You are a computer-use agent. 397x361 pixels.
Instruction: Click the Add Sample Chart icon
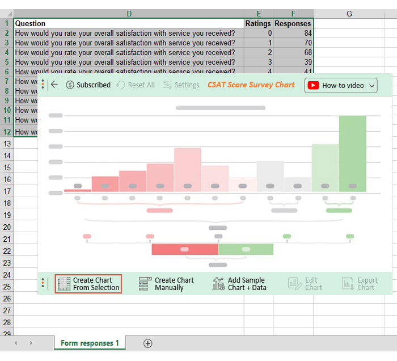click(218, 283)
